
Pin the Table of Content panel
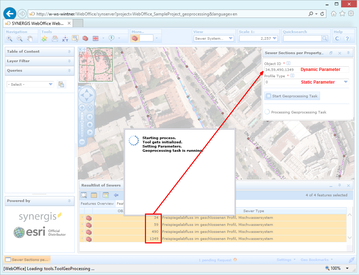point(70,51)
